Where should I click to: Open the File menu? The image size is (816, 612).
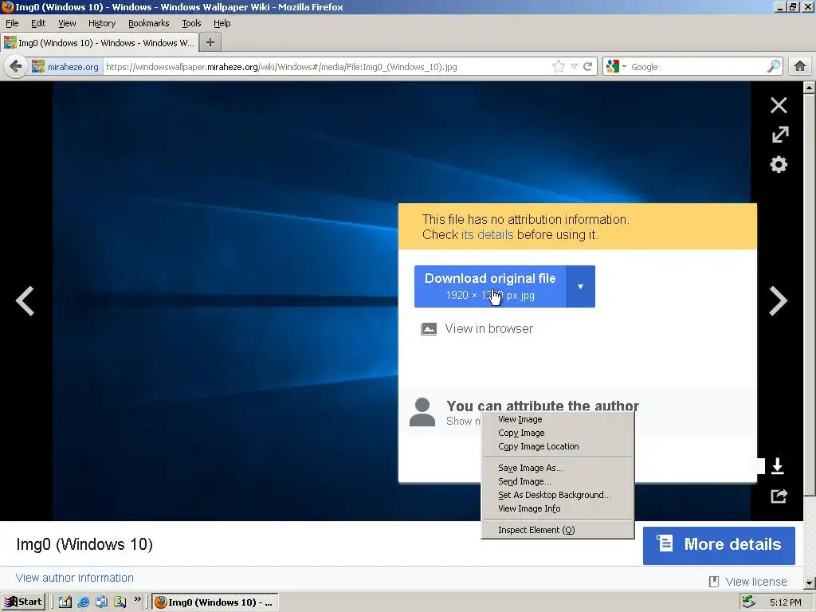12,23
